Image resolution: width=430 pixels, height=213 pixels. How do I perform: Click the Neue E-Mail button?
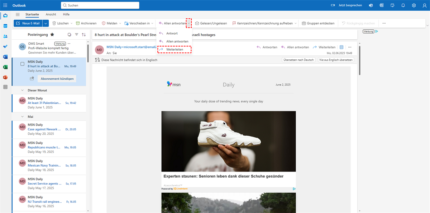click(28, 23)
